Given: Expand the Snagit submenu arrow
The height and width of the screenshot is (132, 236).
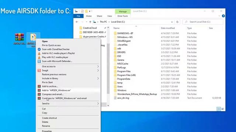Looking at the screenshot, I should (98, 70).
